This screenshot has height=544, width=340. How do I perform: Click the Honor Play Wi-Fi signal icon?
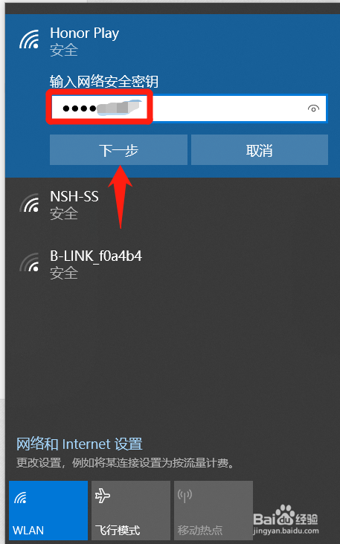(x=29, y=39)
